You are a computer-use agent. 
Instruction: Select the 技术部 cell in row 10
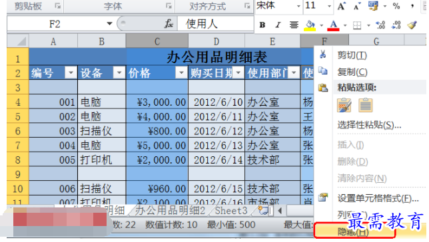coord(272,189)
